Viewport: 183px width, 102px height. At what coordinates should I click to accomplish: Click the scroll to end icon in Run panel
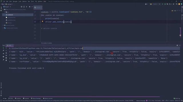[6, 56]
